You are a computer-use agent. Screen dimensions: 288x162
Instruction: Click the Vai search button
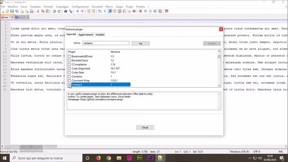140,44
